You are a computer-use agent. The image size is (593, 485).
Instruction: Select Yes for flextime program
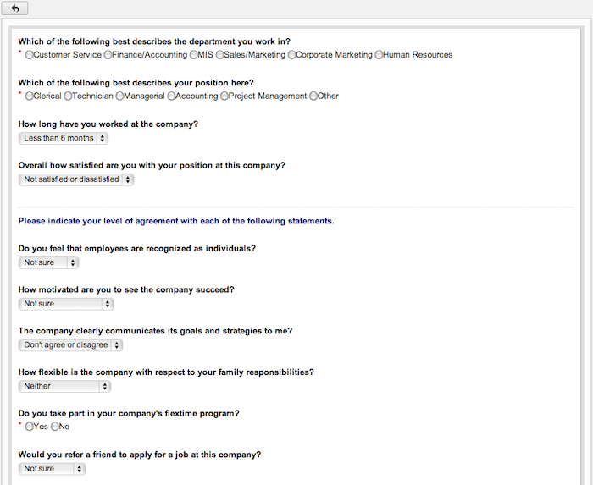tap(29, 427)
